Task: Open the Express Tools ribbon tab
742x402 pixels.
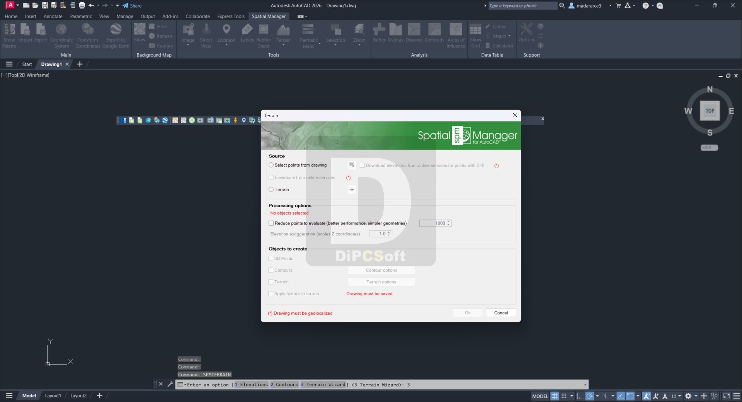Action: click(x=231, y=16)
